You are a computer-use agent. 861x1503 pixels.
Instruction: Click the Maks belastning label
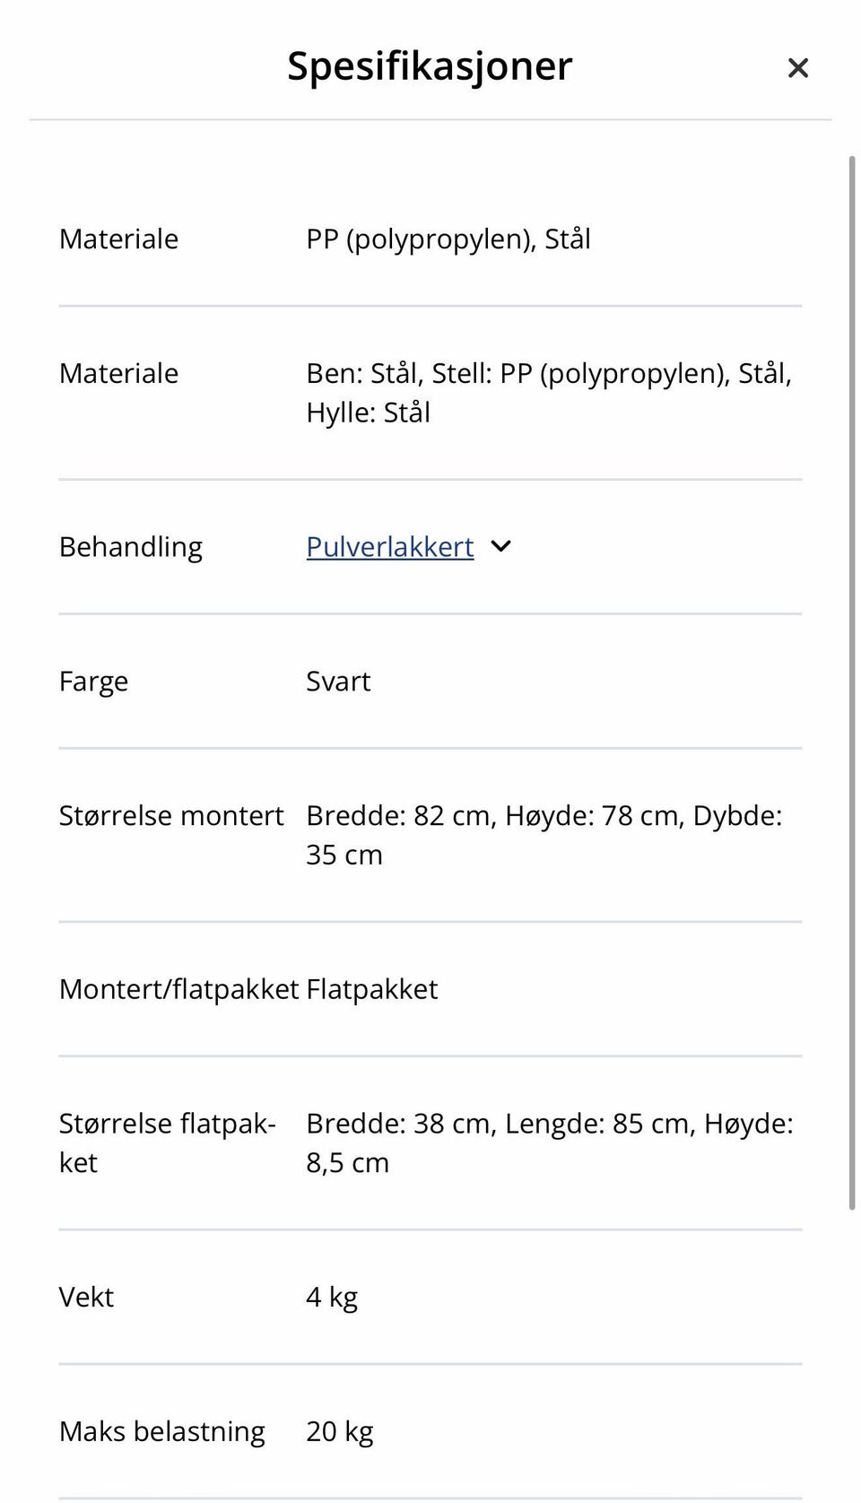tap(161, 1432)
